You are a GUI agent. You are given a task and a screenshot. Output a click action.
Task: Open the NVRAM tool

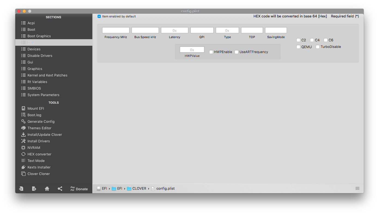54,148
